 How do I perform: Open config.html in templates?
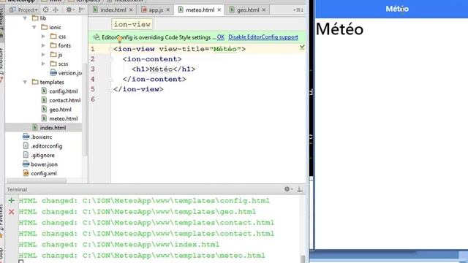(x=64, y=91)
